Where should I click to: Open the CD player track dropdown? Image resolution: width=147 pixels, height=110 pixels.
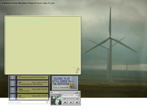point(79,95)
